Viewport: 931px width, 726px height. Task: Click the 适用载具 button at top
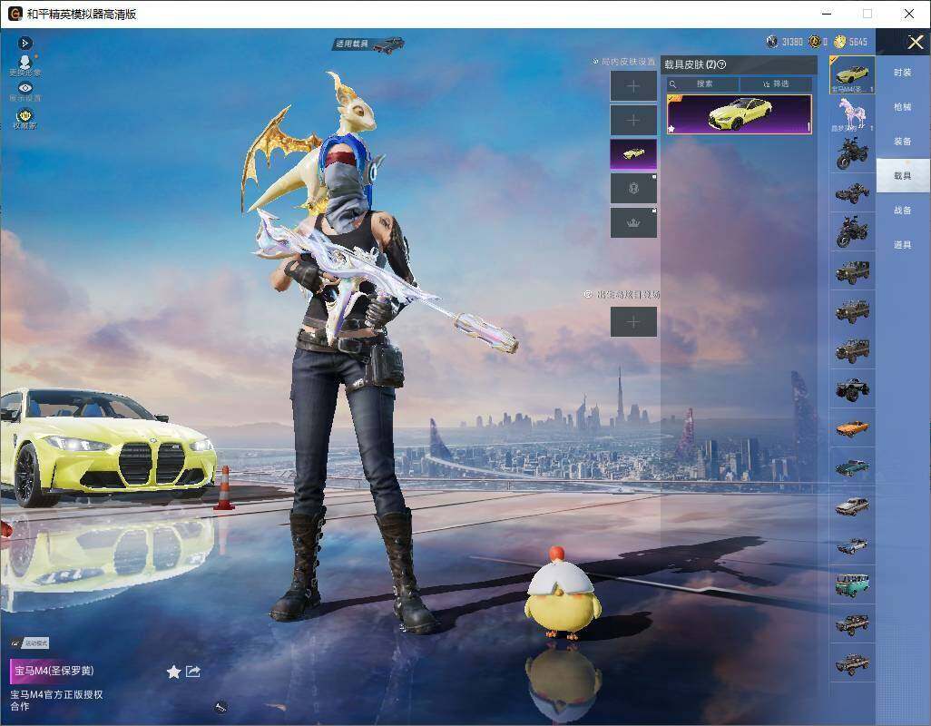pyautogui.click(x=368, y=44)
